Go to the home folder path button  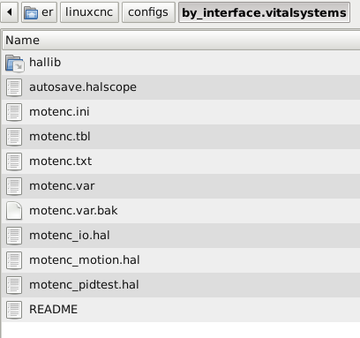39,12
